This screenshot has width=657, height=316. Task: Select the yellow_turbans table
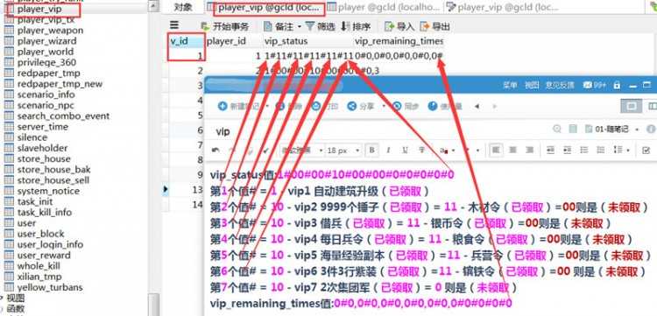49,287
